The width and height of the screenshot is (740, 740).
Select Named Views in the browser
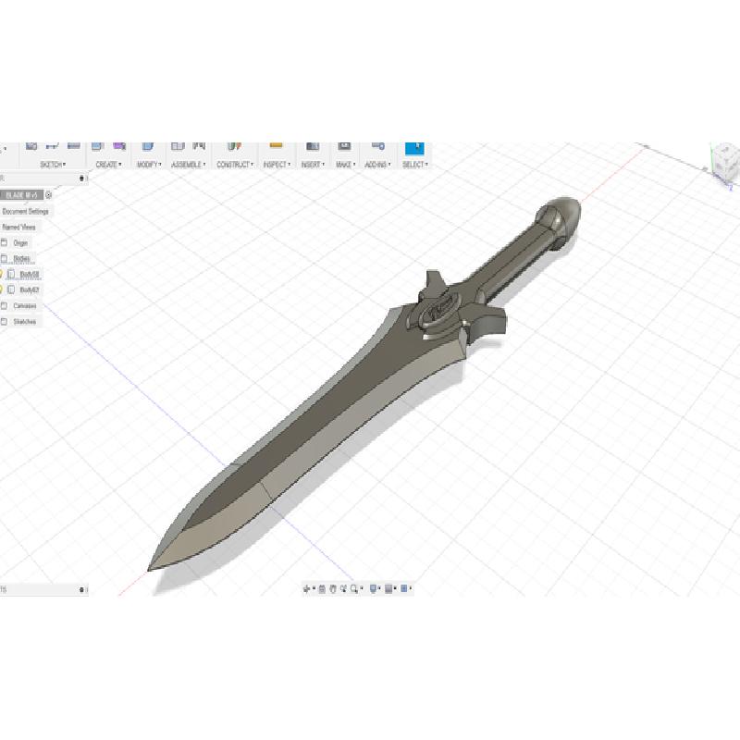[19, 227]
